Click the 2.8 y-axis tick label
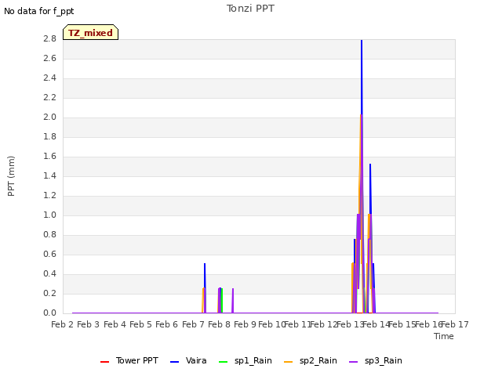This screenshot has height=376, width=502. pyautogui.click(x=49, y=38)
